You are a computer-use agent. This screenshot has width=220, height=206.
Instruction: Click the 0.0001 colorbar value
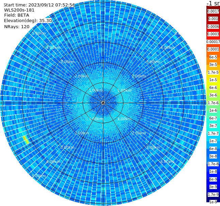coord(213,49)
